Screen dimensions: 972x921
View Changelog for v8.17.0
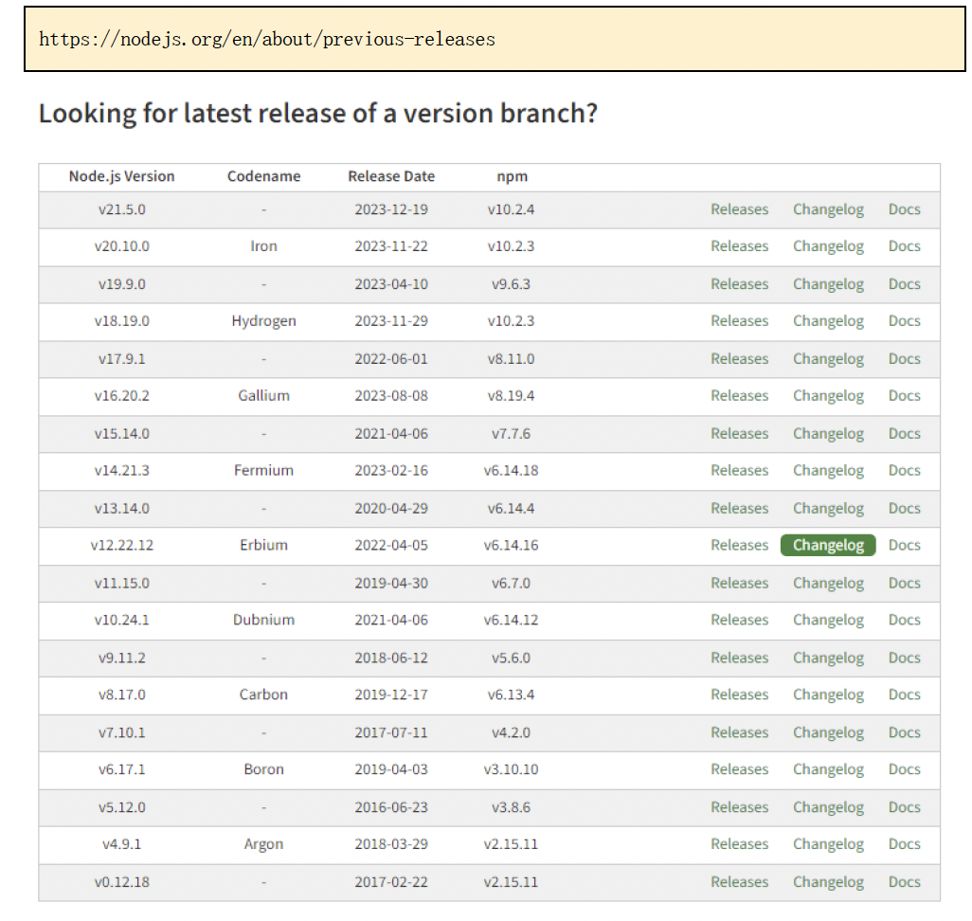[x=828, y=695]
